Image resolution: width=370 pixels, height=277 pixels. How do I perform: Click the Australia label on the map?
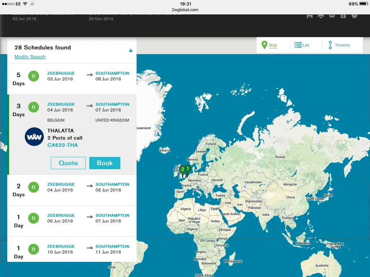[x=322, y=265]
